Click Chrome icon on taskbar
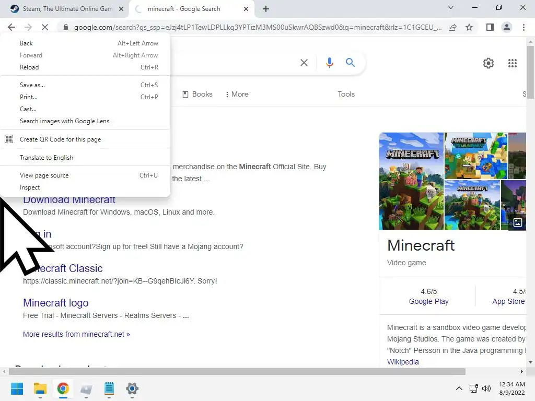The height and width of the screenshot is (401, 535). (63, 388)
